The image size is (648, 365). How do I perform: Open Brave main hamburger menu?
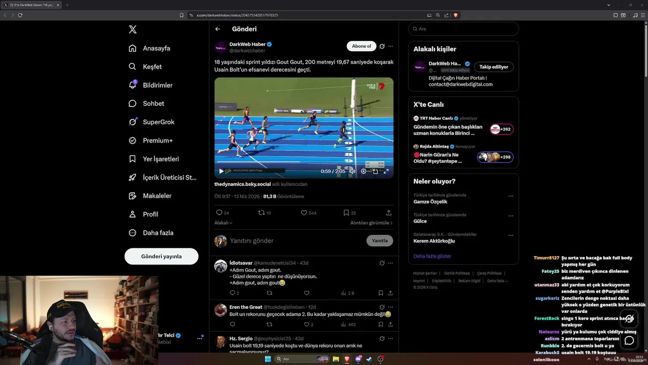[642, 15]
